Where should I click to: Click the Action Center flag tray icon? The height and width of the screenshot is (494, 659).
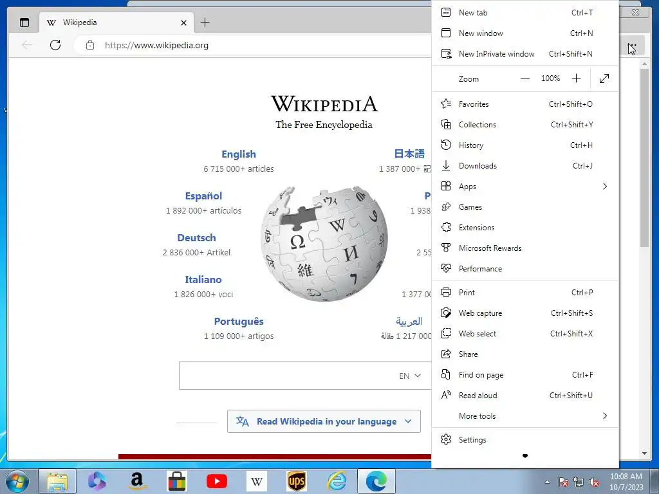[x=563, y=482]
